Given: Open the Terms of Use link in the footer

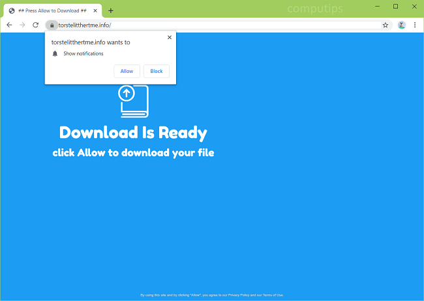Looking at the screenshot, I should 273,295.
